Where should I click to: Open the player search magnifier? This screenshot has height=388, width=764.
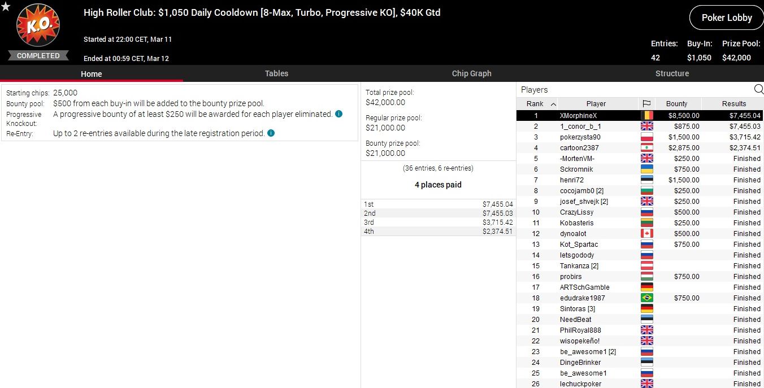(x=758, y=89)
